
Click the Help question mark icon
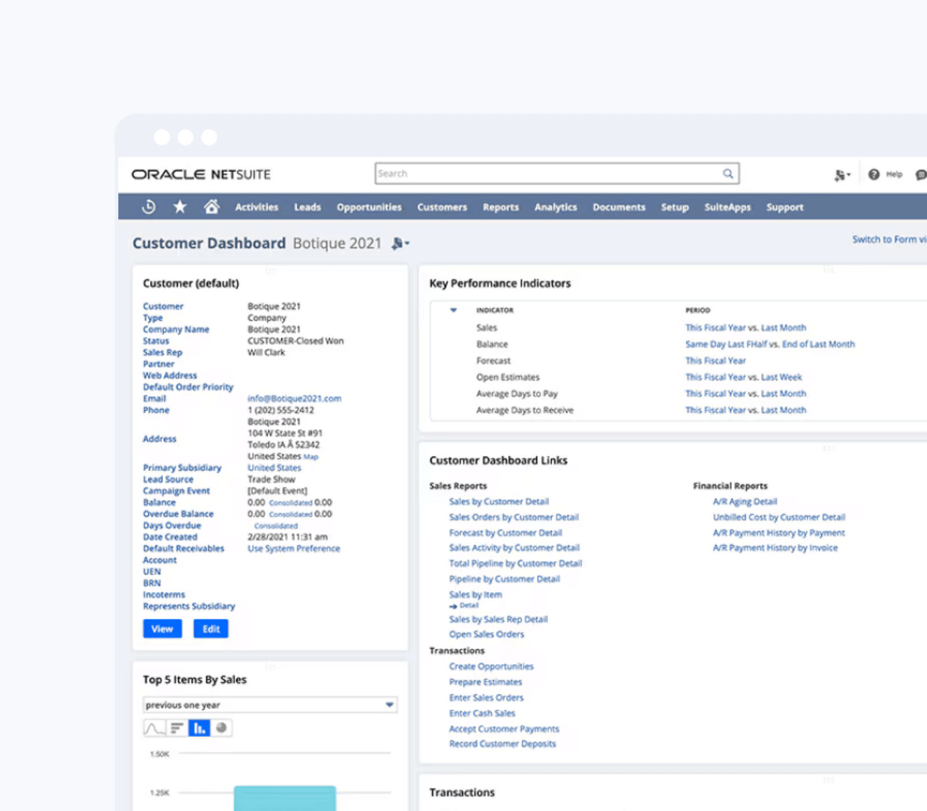(x=874, y=174)
